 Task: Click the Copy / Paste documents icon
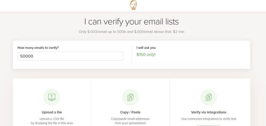130,97
